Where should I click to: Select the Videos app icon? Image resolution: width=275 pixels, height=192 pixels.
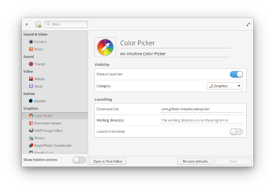click(31, 79)
